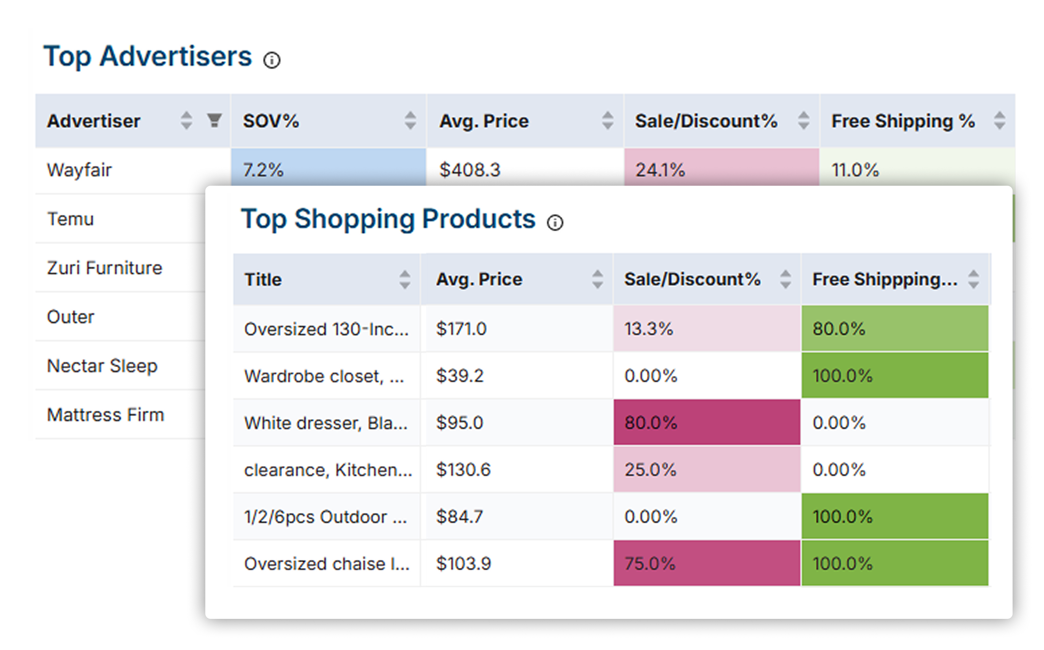Sort products by Free Shippping column arrows
The image size is (1044, 650).
click(x=973, y=279)
